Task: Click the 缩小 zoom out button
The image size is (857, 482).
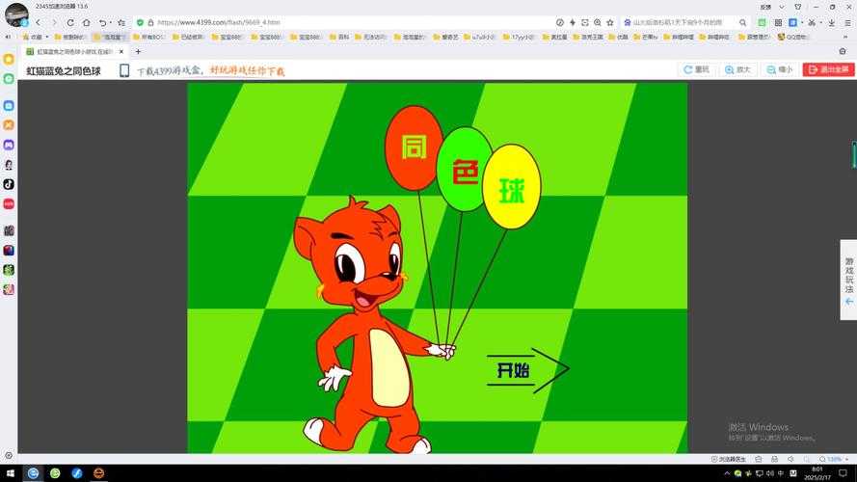Action: pos(779,70)
